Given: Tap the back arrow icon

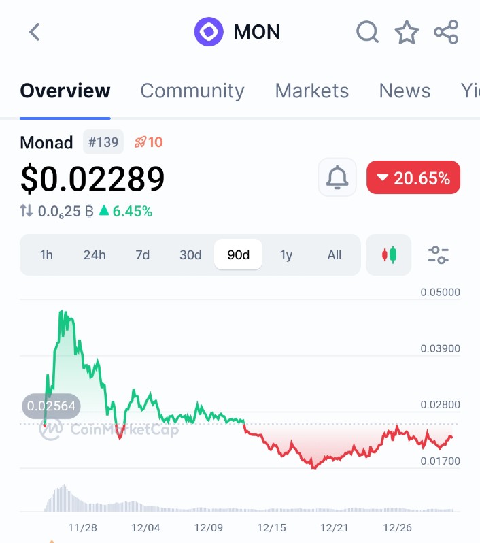Looking at the screenshot, I should 35,32.
